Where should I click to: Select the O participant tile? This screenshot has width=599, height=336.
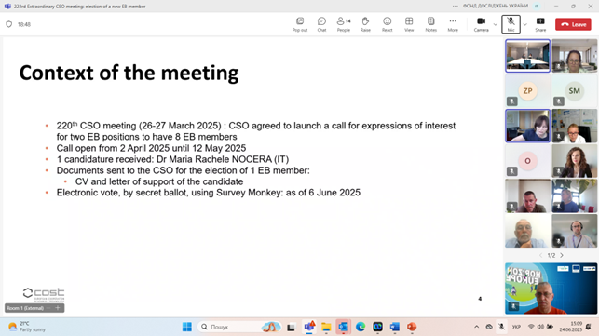click(x=527, y=161)
